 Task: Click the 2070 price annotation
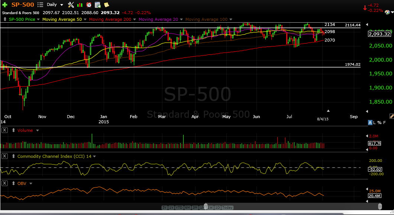tap(330, 40)
